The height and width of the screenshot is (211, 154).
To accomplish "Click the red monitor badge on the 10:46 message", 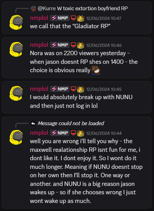I will pos(73,45).
